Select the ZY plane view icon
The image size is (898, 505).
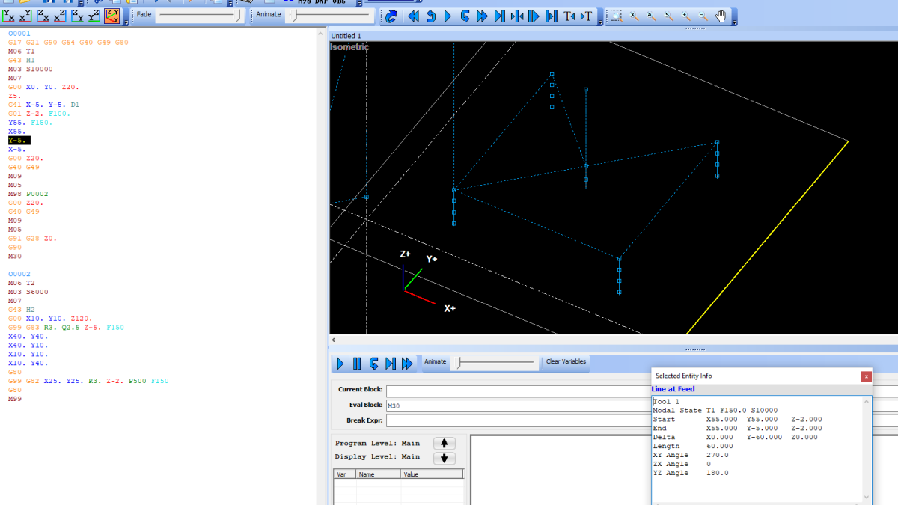(x=78, y=15)
